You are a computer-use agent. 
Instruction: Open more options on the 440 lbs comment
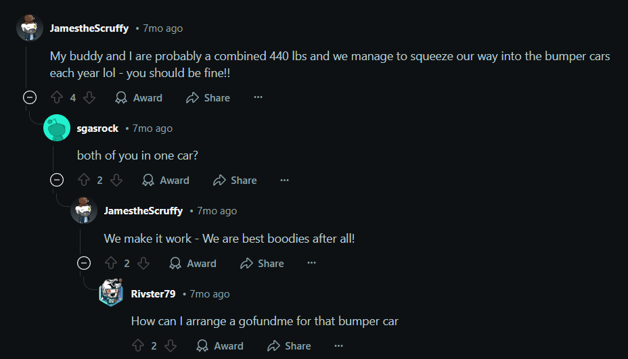tap(258, 97)
